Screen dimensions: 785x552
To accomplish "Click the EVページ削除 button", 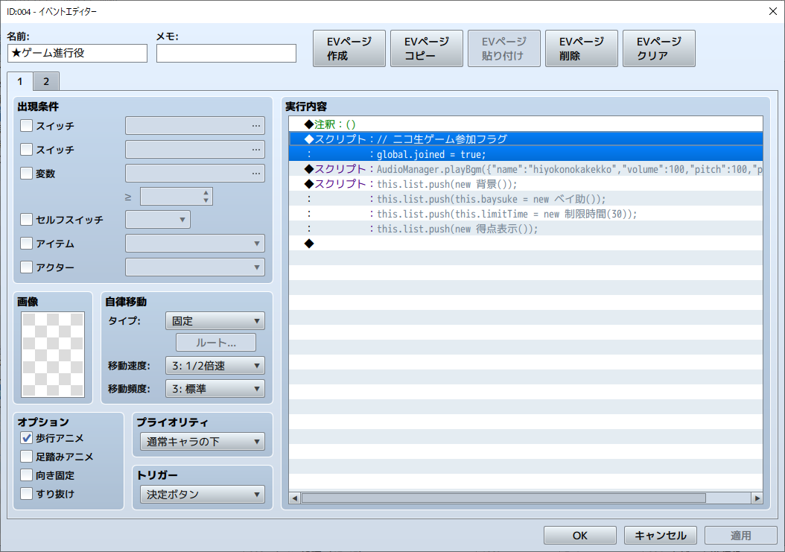I will tap(581, 48).
